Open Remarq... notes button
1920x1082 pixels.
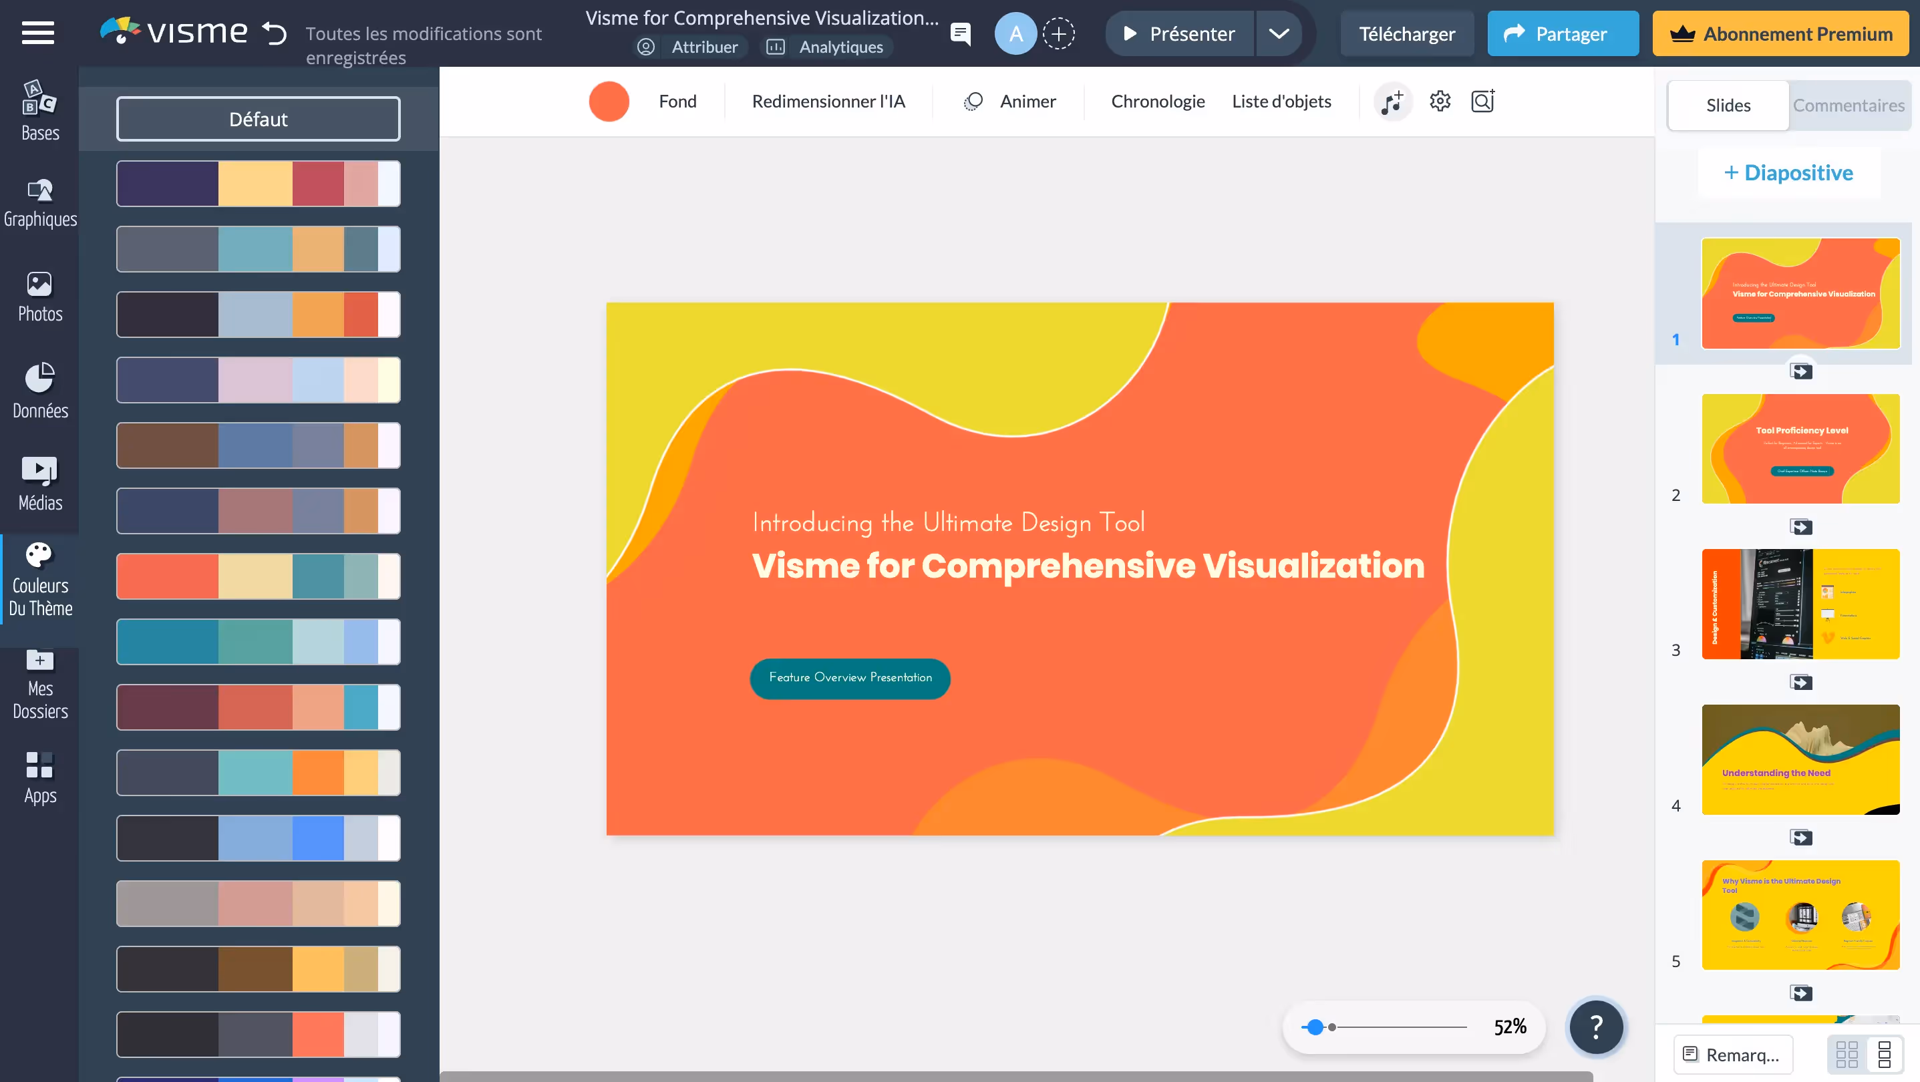(x=1733, y=1055)
